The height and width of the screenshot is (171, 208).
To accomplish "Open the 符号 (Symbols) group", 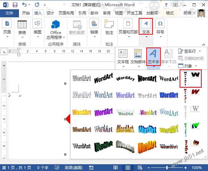I will pos(160,28).
